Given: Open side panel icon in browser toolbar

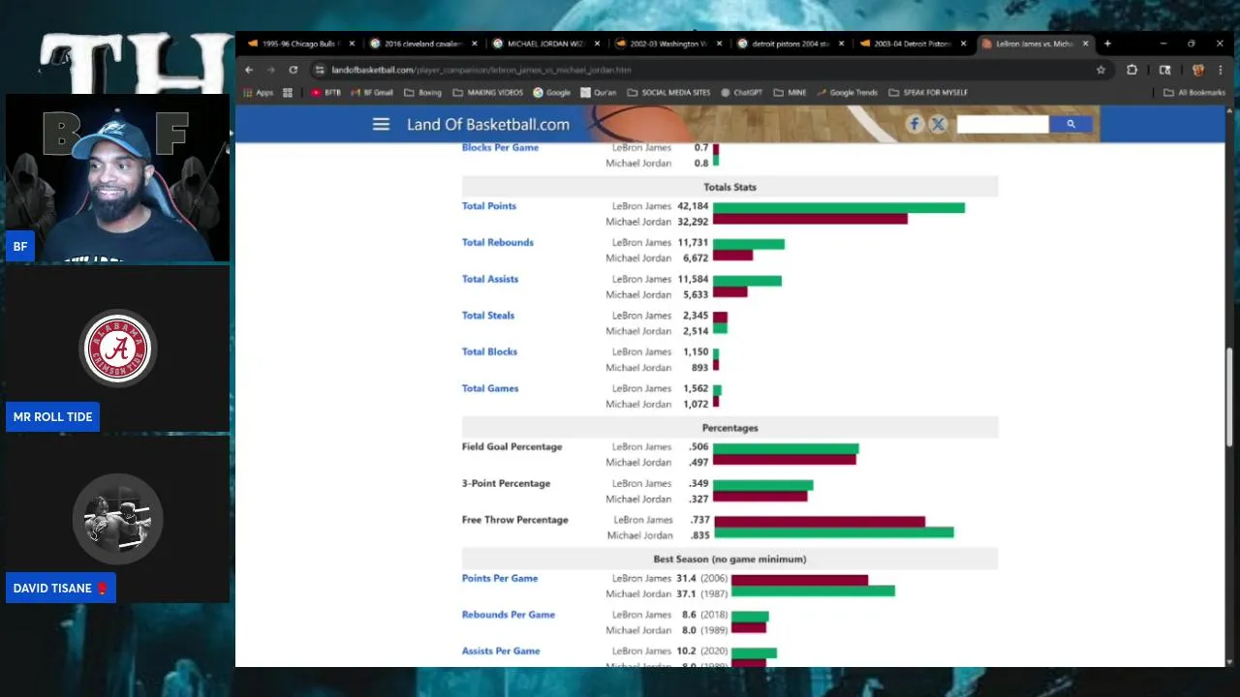Looking at the screenshot, I should coord(1165,70).
